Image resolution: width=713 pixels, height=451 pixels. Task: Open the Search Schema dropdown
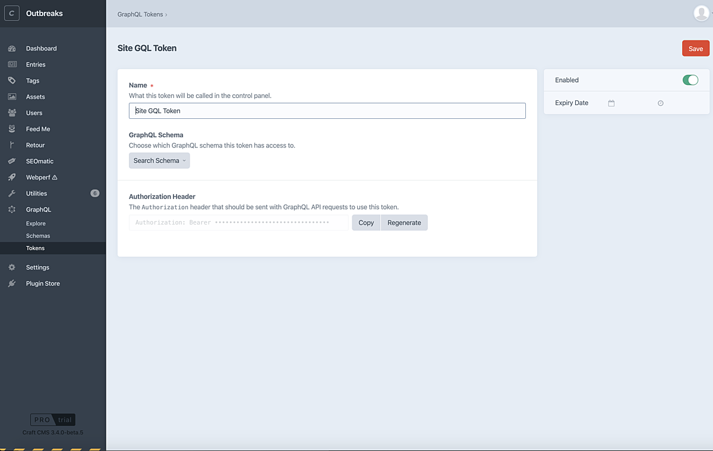coord(159,160)
